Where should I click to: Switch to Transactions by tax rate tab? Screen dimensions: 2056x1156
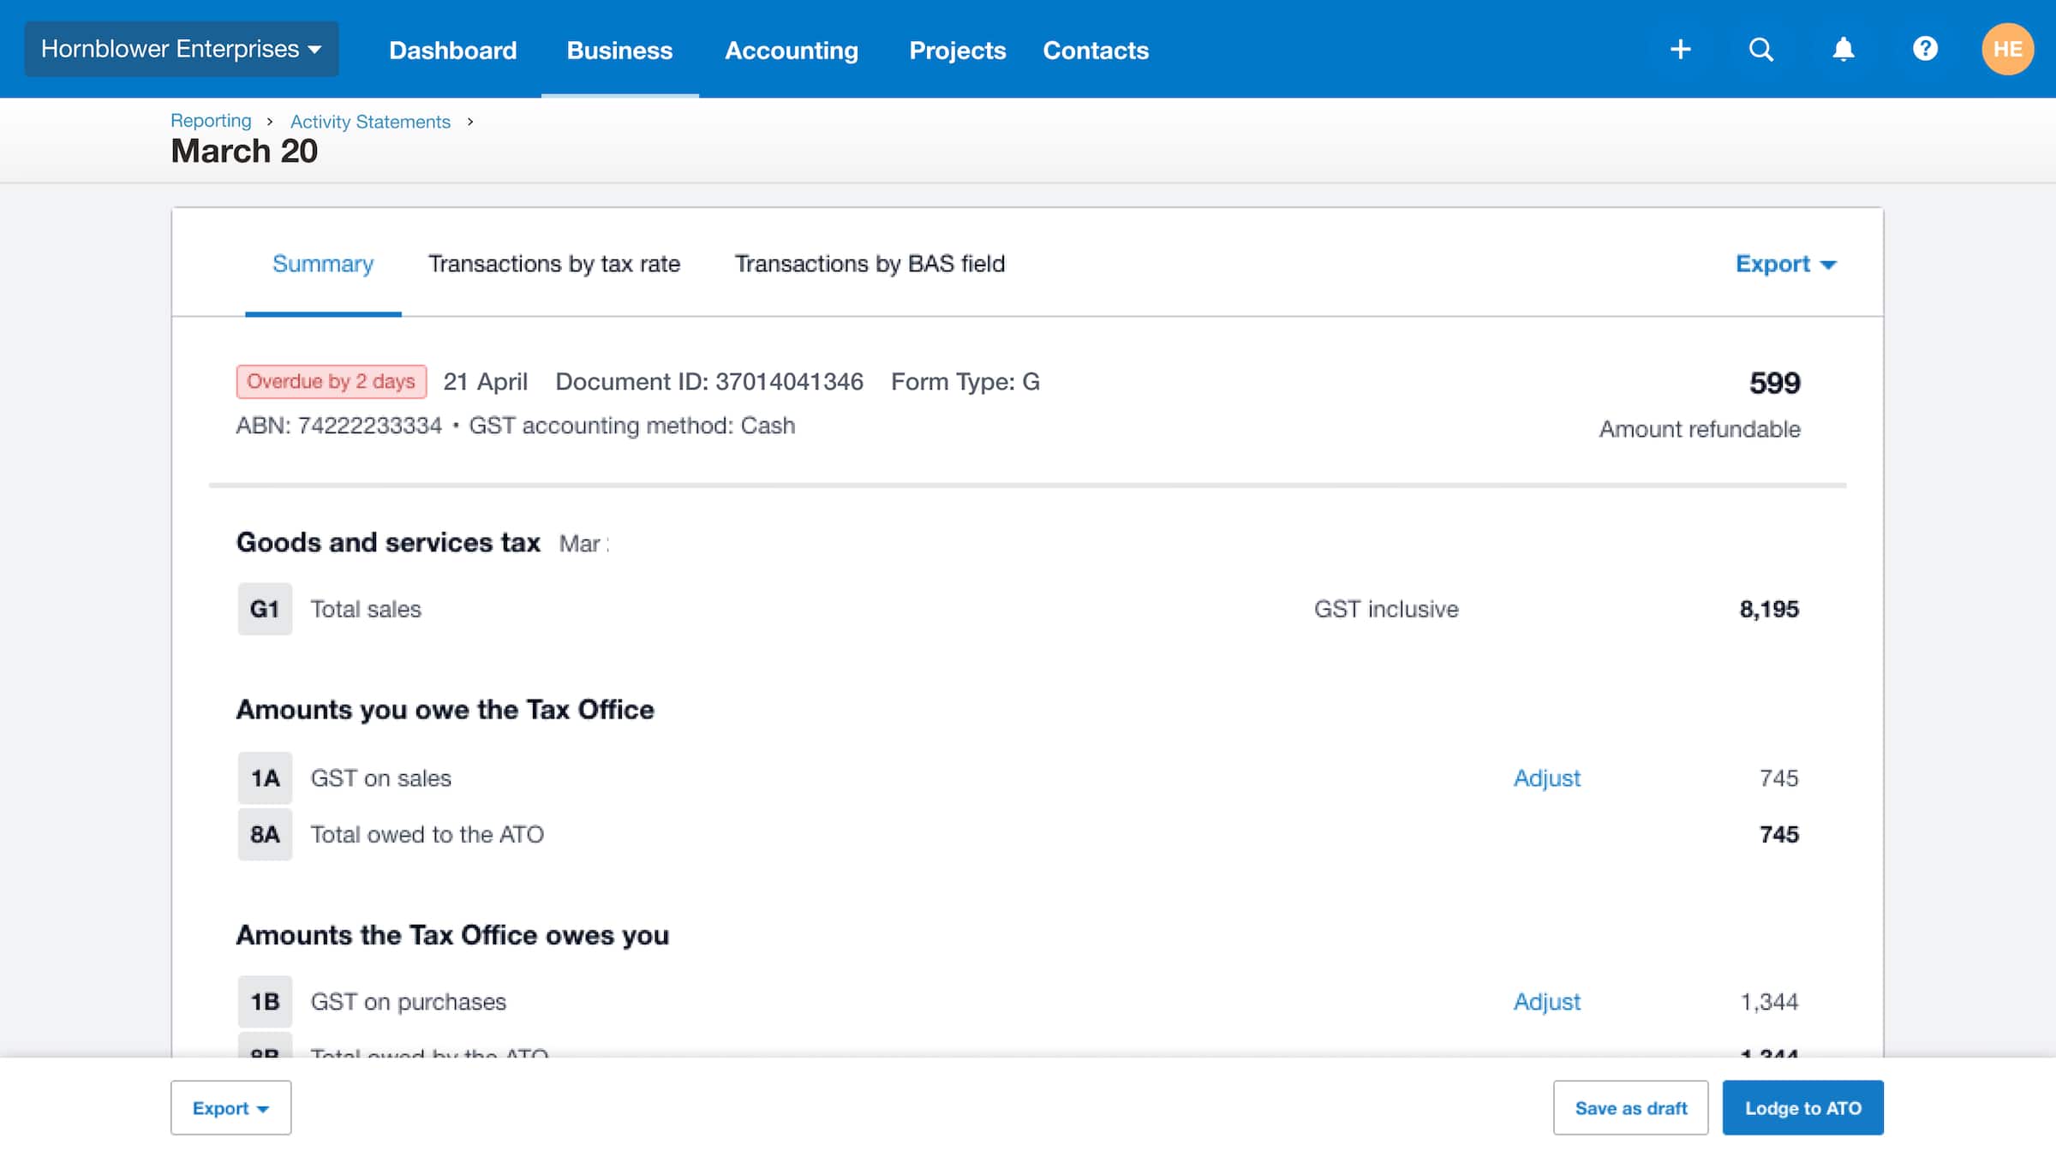coord(554,264)
